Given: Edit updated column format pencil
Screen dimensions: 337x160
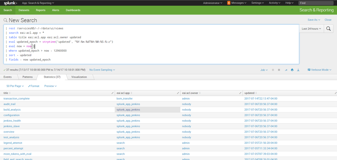Looking at the screenshot, I should pyautogui.click(x=336, y=93).
